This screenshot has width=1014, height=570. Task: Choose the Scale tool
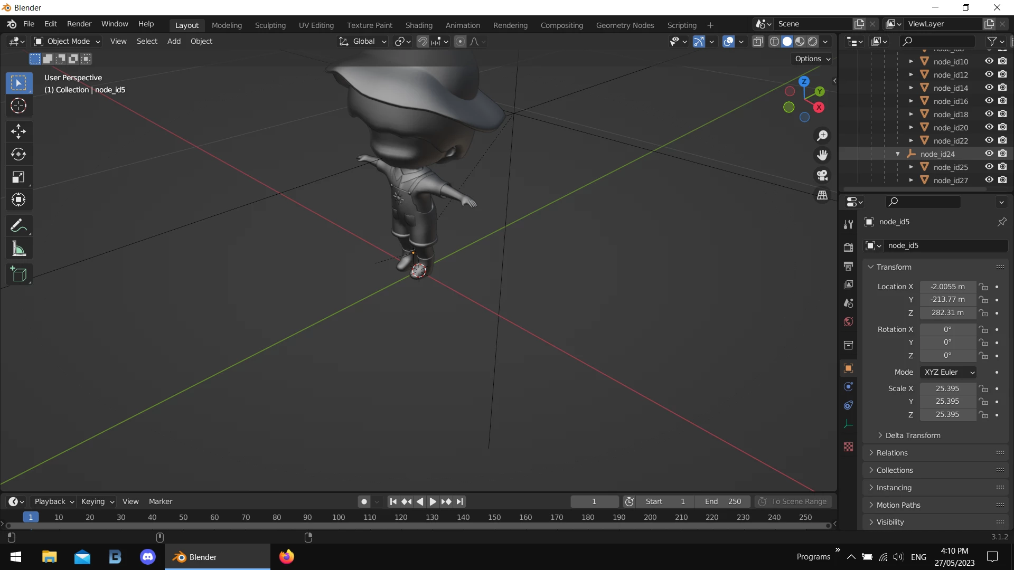tap(18, 177)
